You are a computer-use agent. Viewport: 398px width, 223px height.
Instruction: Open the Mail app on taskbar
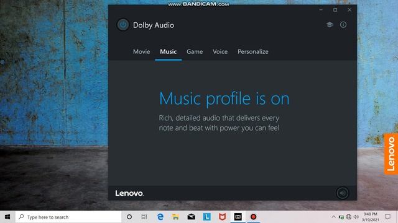[x=191, y=217]
